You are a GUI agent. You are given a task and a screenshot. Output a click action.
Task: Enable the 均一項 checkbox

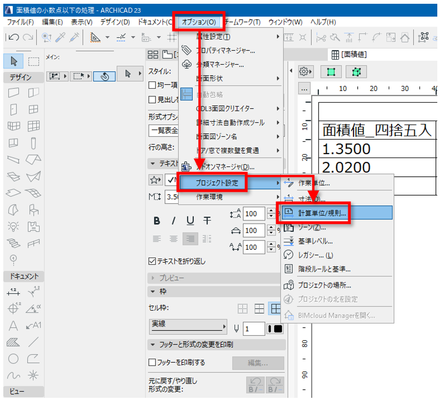152,85
